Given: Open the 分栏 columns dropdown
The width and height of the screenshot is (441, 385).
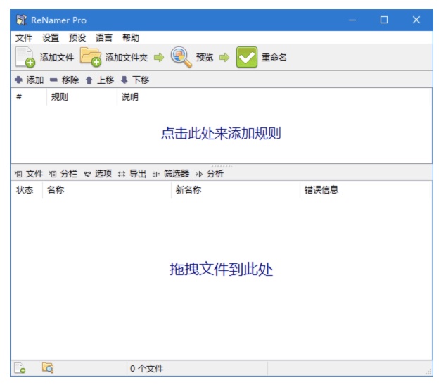Looking at the screenshot, I should pyautogui.click(x=69, y=174).
